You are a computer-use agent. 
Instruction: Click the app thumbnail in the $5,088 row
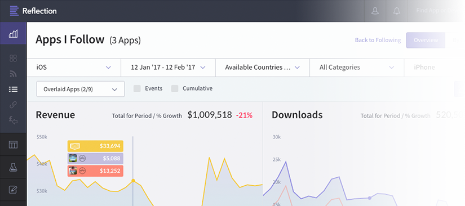click(x=73, y=158)
